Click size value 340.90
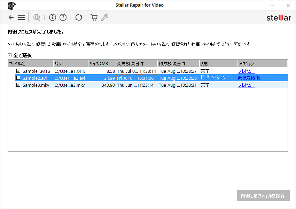Image resolution: width=296 pixels, height=209 pixels. coord(108,85)
